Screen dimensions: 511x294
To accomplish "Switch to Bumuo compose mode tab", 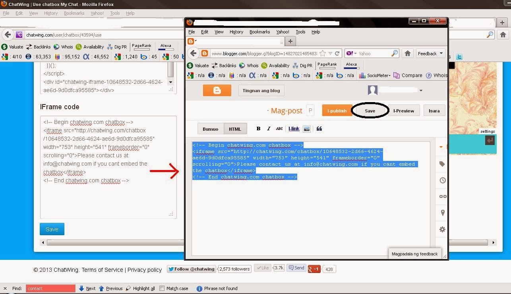I will (210, 129).
